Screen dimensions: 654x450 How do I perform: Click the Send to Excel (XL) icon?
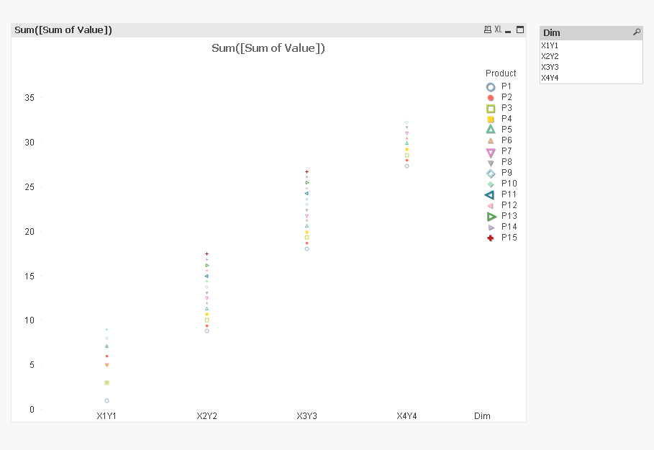499,30
